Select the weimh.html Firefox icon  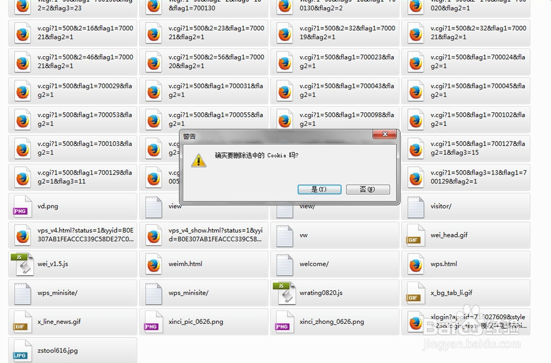pyautogui.click(x=154, y=264)
